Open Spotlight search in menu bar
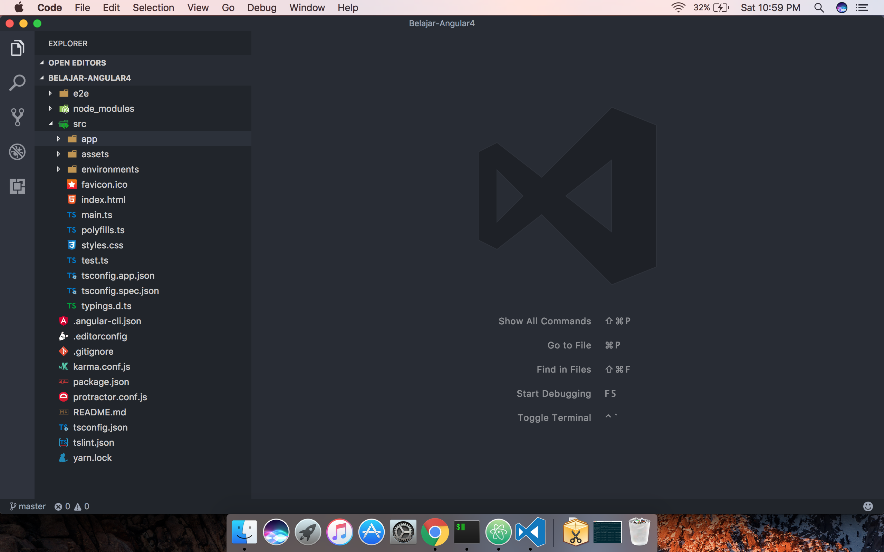 pos(819,8)
